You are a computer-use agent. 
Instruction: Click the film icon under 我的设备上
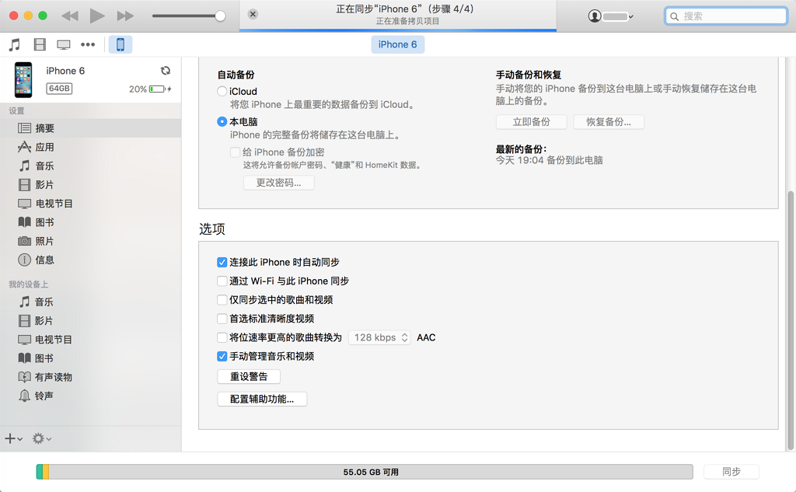coord(24,320)
